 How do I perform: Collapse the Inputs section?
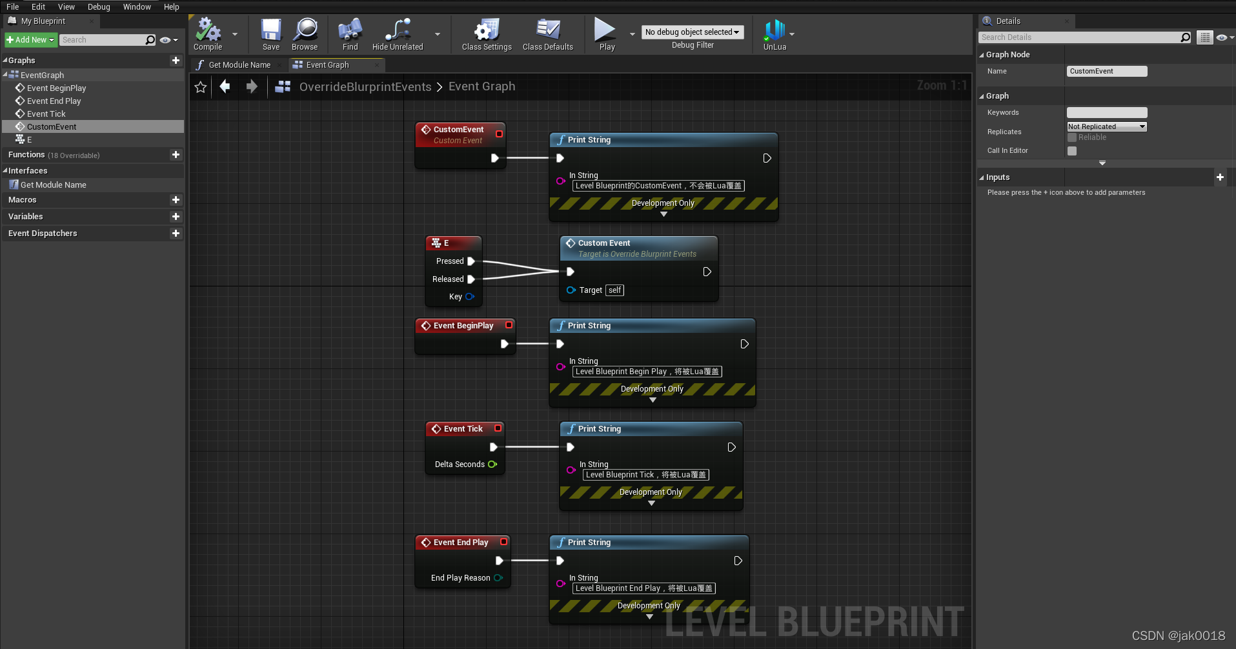[982, 177]
